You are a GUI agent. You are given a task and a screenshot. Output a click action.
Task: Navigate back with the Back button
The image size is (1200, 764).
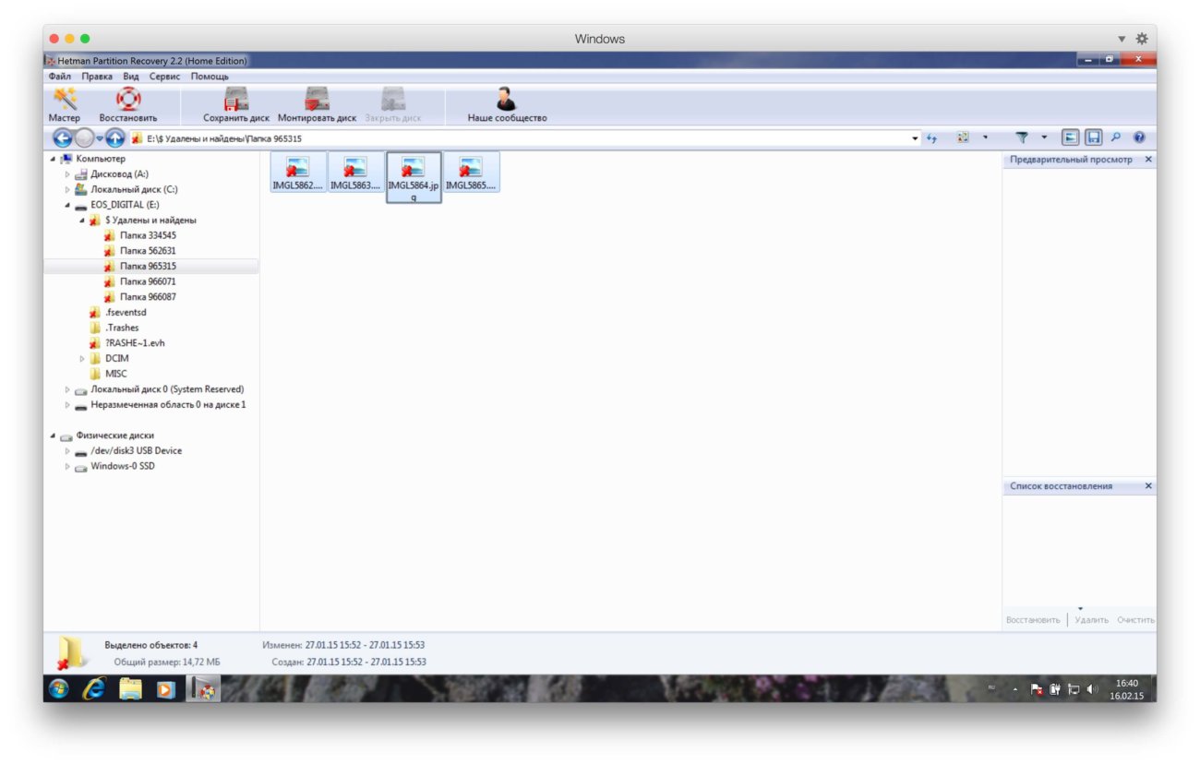[x=60, y=137]
